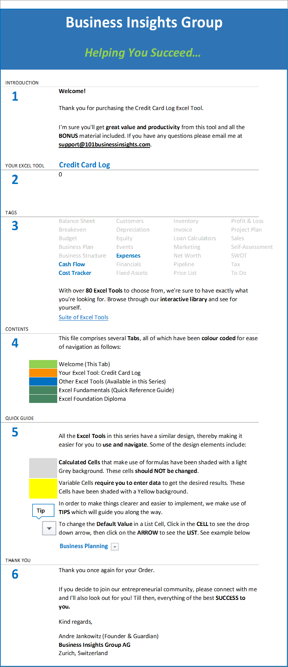The image size is (288, 667).
Task: Click the Welcome! heading
Action: coord(72,91)
